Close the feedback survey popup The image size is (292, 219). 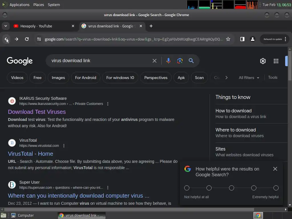[275, 169]
